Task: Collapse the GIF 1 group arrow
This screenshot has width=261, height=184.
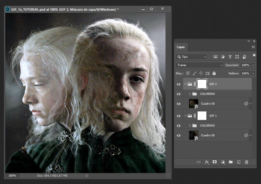Action: click(185, 115)
